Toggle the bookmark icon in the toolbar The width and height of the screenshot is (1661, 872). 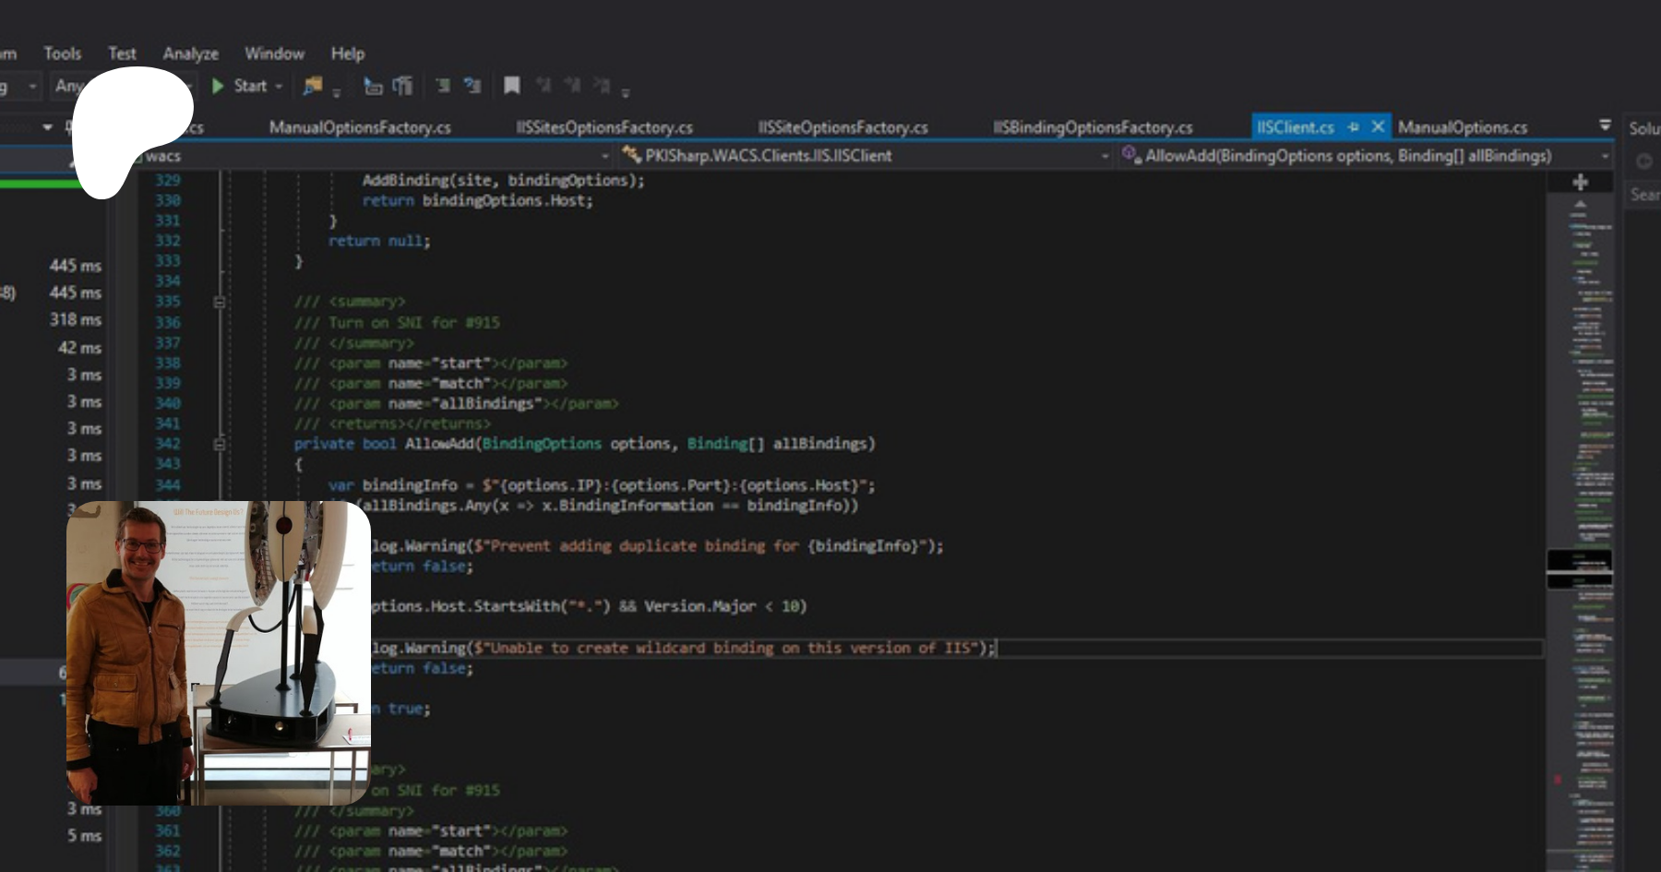(x=511, y=86)
